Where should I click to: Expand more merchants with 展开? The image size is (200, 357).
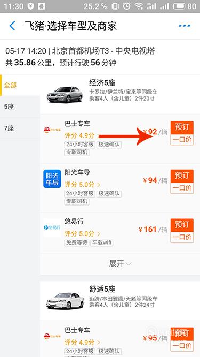pos(120,264)
